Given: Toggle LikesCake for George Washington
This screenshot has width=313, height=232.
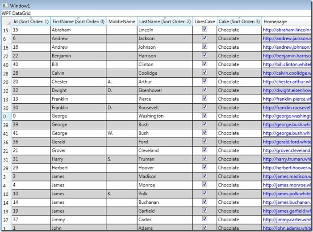Looking at the screenshot, I should [204, 115].
